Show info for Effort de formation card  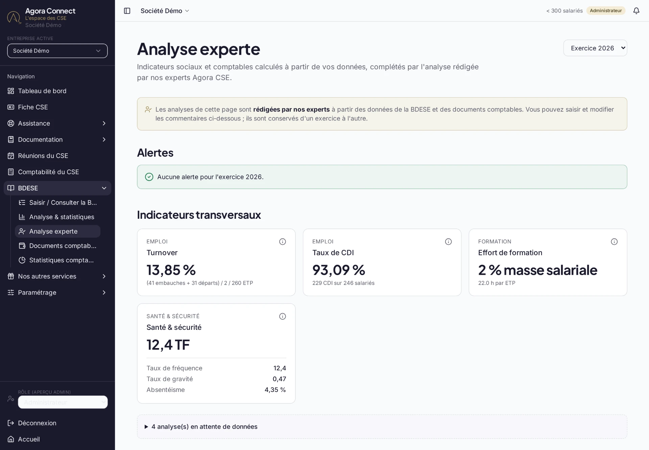point(614,242)
